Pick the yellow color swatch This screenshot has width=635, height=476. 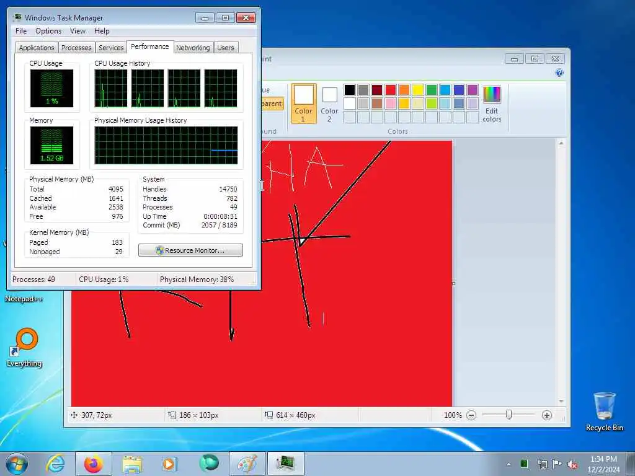[x=418, y=89]
